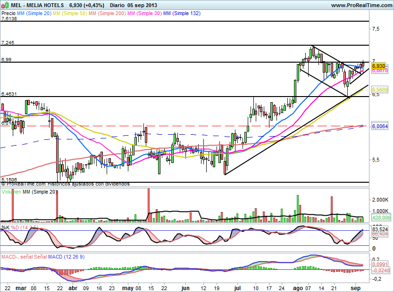Click the Históricos ajustados con dividendos note
The width and height of the screenshot is (394, 292).
pos(89,184)
